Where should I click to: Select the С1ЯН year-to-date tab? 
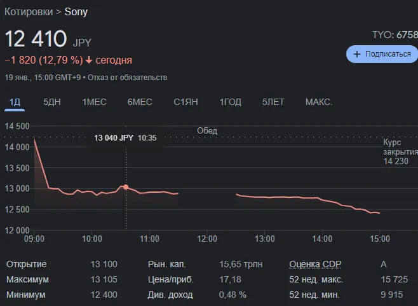coord(185,102)
